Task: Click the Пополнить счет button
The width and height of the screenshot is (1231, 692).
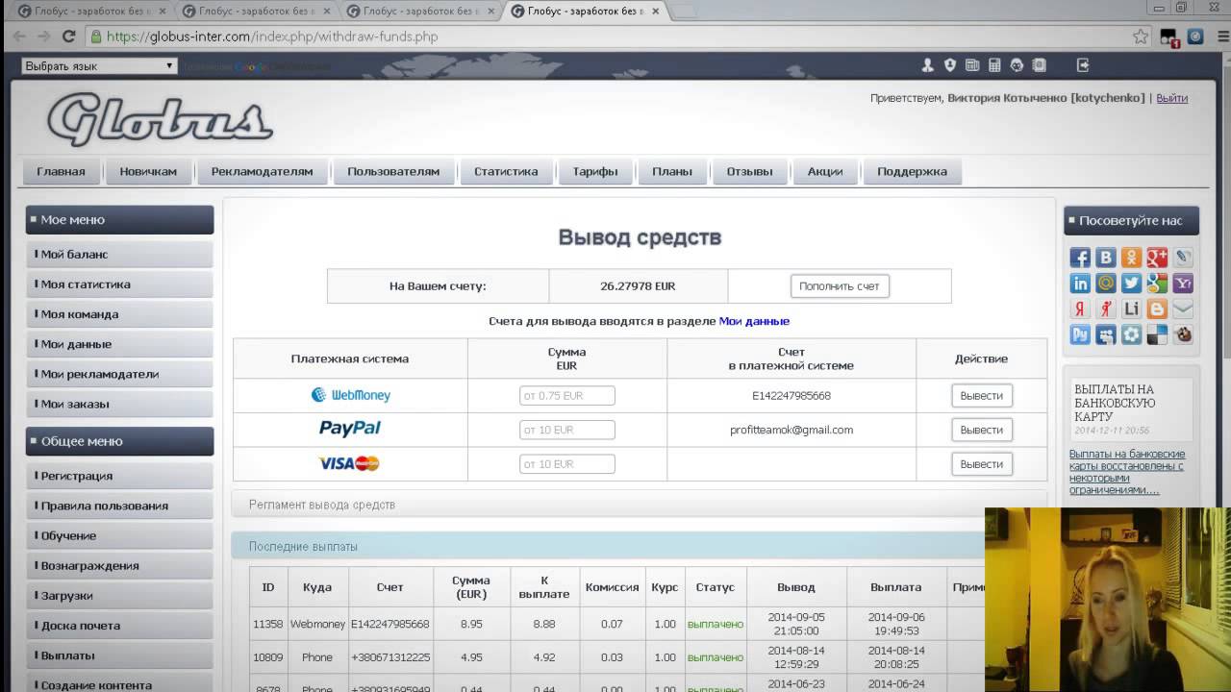Action: click(840, 286)
